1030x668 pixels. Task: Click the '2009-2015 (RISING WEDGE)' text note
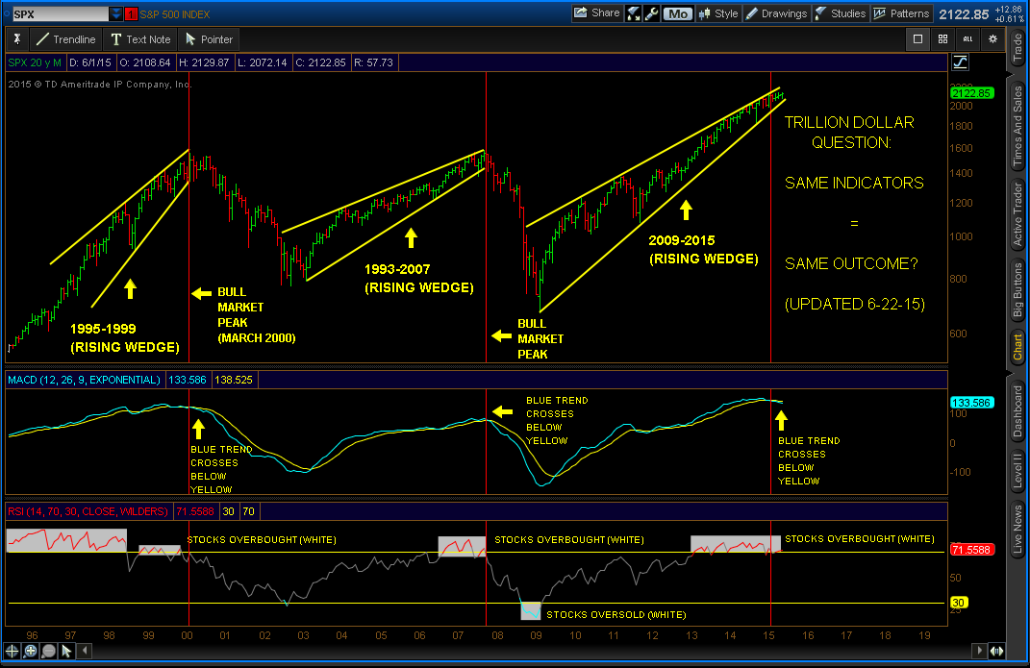[x=704, y=250]
